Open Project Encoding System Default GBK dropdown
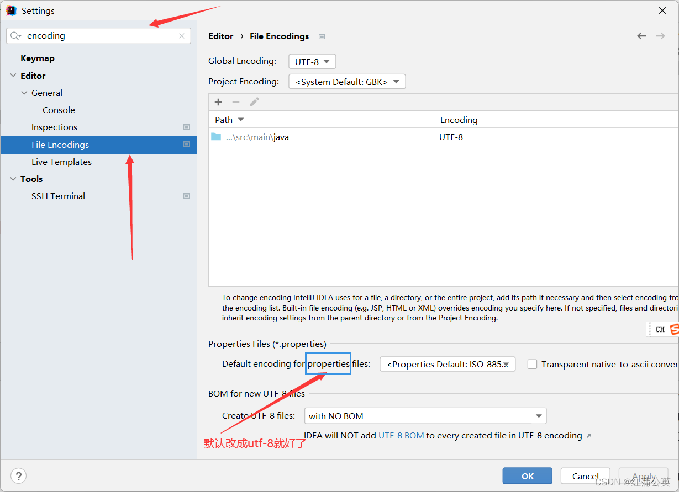This screenshot has height=492, width=679. pos(347,82)
